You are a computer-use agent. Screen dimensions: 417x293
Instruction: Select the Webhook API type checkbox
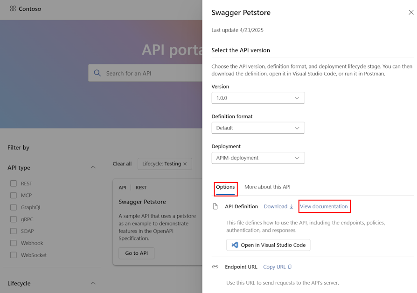point(13,243)
